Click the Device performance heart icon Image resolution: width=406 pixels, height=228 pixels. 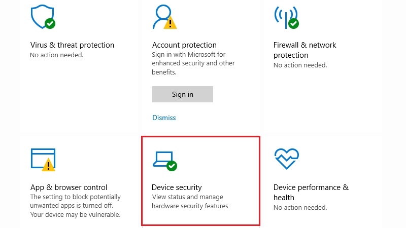pos(287,159)
